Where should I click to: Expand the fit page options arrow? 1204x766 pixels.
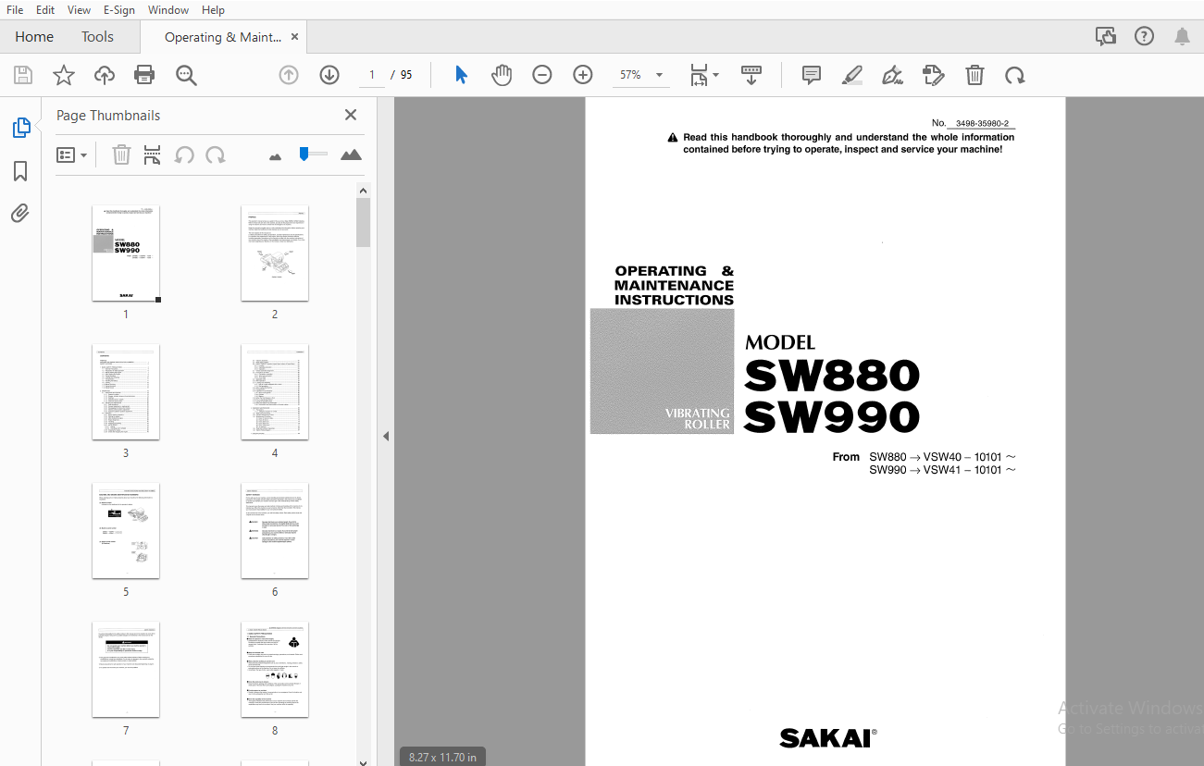coord(715,76)
